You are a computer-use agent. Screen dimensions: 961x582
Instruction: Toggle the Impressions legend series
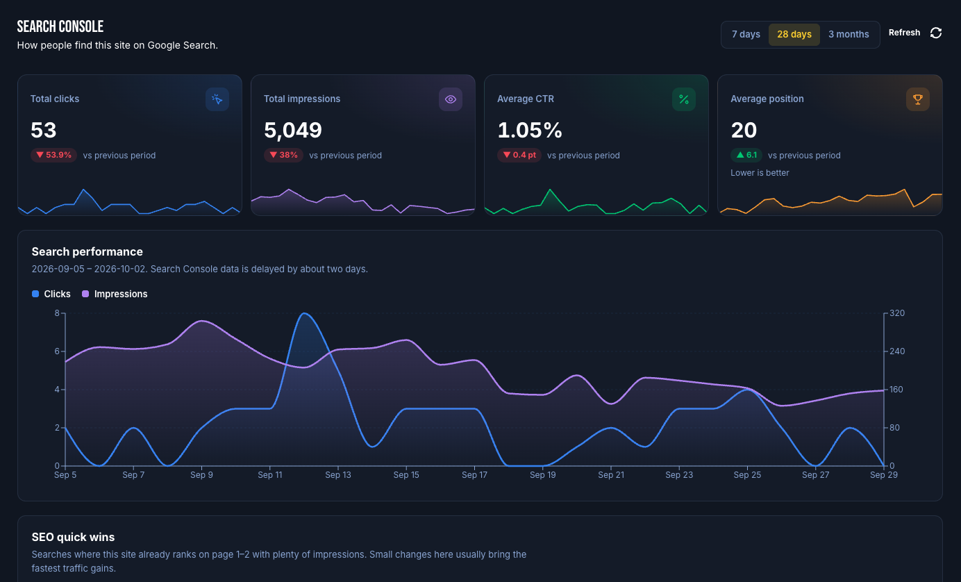point(115,294)
